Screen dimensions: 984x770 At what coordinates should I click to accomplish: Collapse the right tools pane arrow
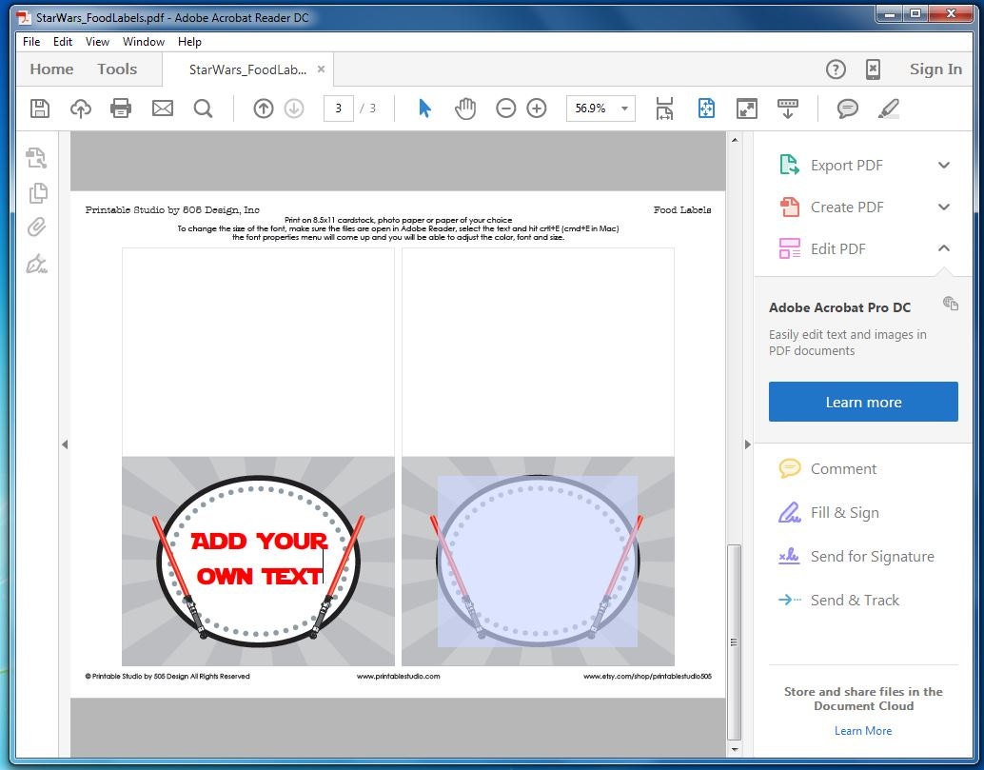tap(747, 444)
